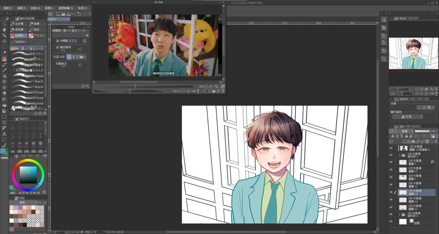Hide the 紙張 paper layer
Viewport: 439px width, 234px height.
(391, 222)
